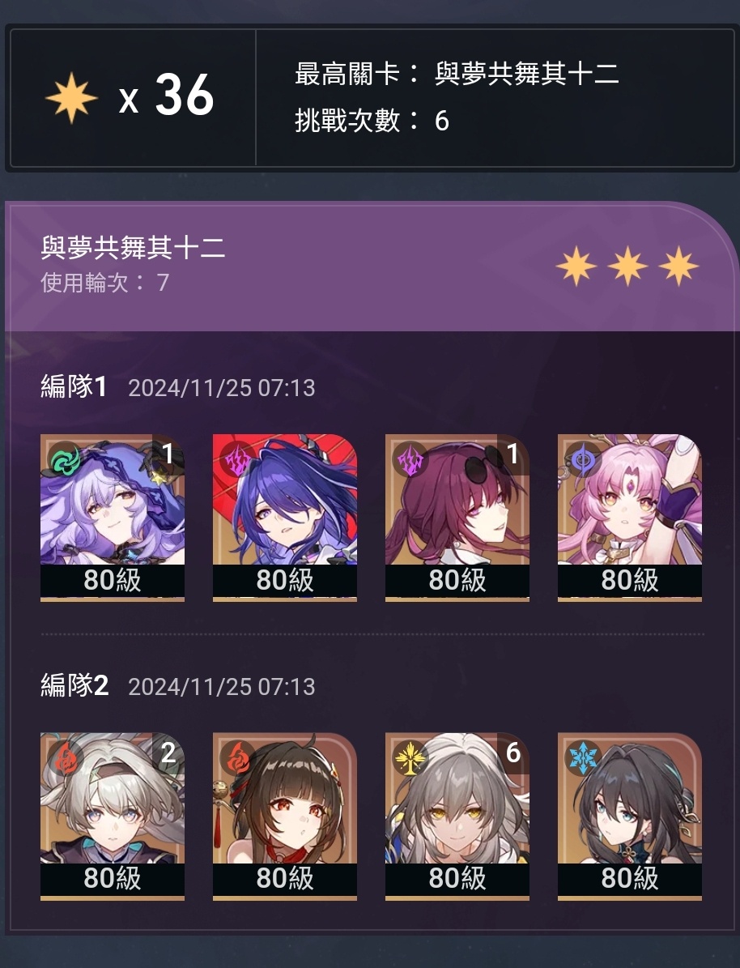
Task: Click the Imaginary icon on gray-haired character
Action: coord(410,759)
